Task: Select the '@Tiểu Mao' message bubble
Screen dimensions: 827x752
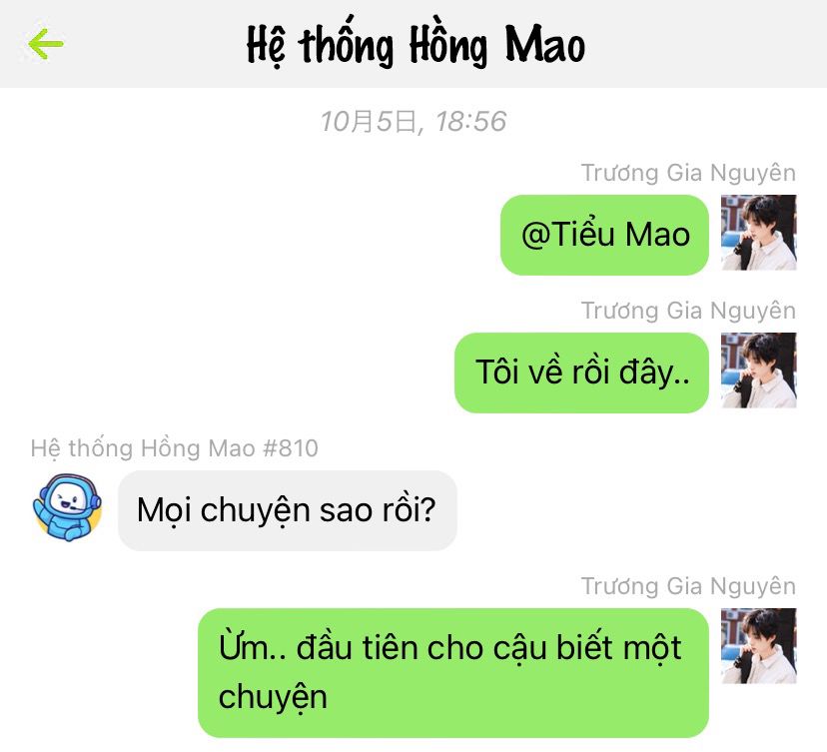Action: pyautogui.click(x=604, y=235)
